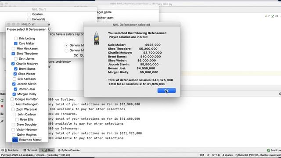Open the Event Log

coord(274,150)
